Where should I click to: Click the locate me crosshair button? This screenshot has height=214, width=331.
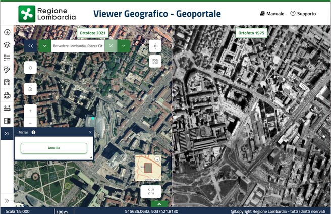click(x=155, y=46)
